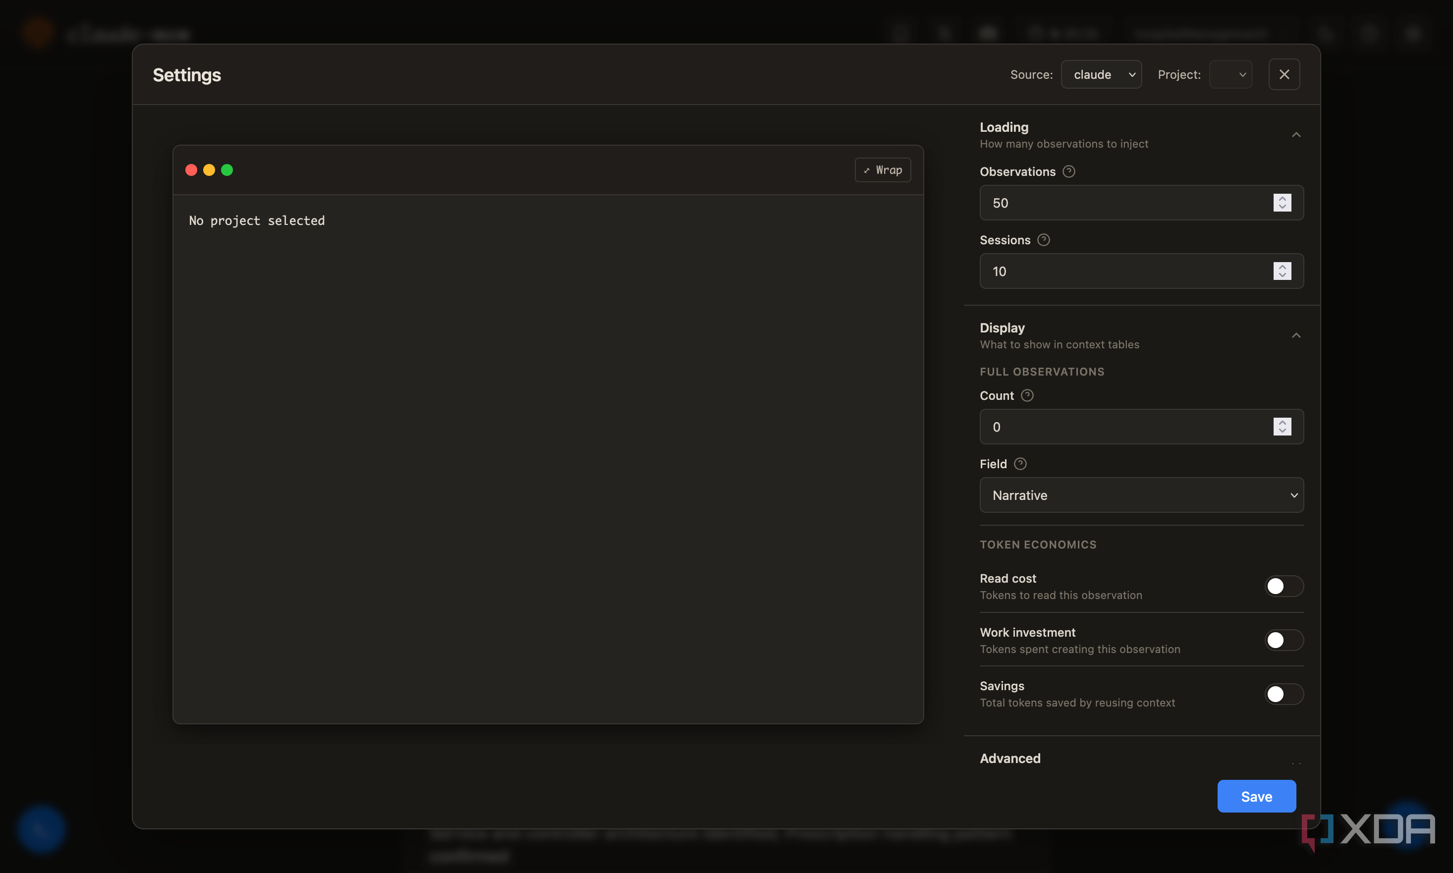The width and height of the screenshot is (1453, 873).
Task: Enable the Read cost toggle
Action: pos(1284,586)
